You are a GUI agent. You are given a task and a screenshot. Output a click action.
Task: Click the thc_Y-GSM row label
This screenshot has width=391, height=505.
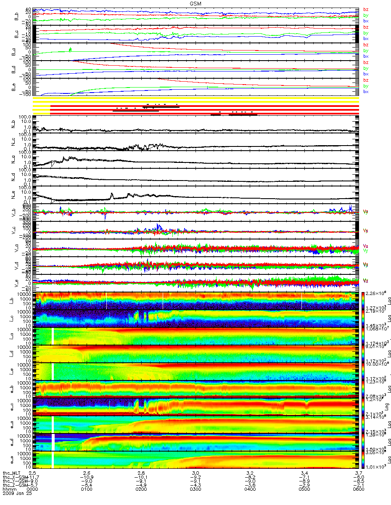(x=16, y=482)
